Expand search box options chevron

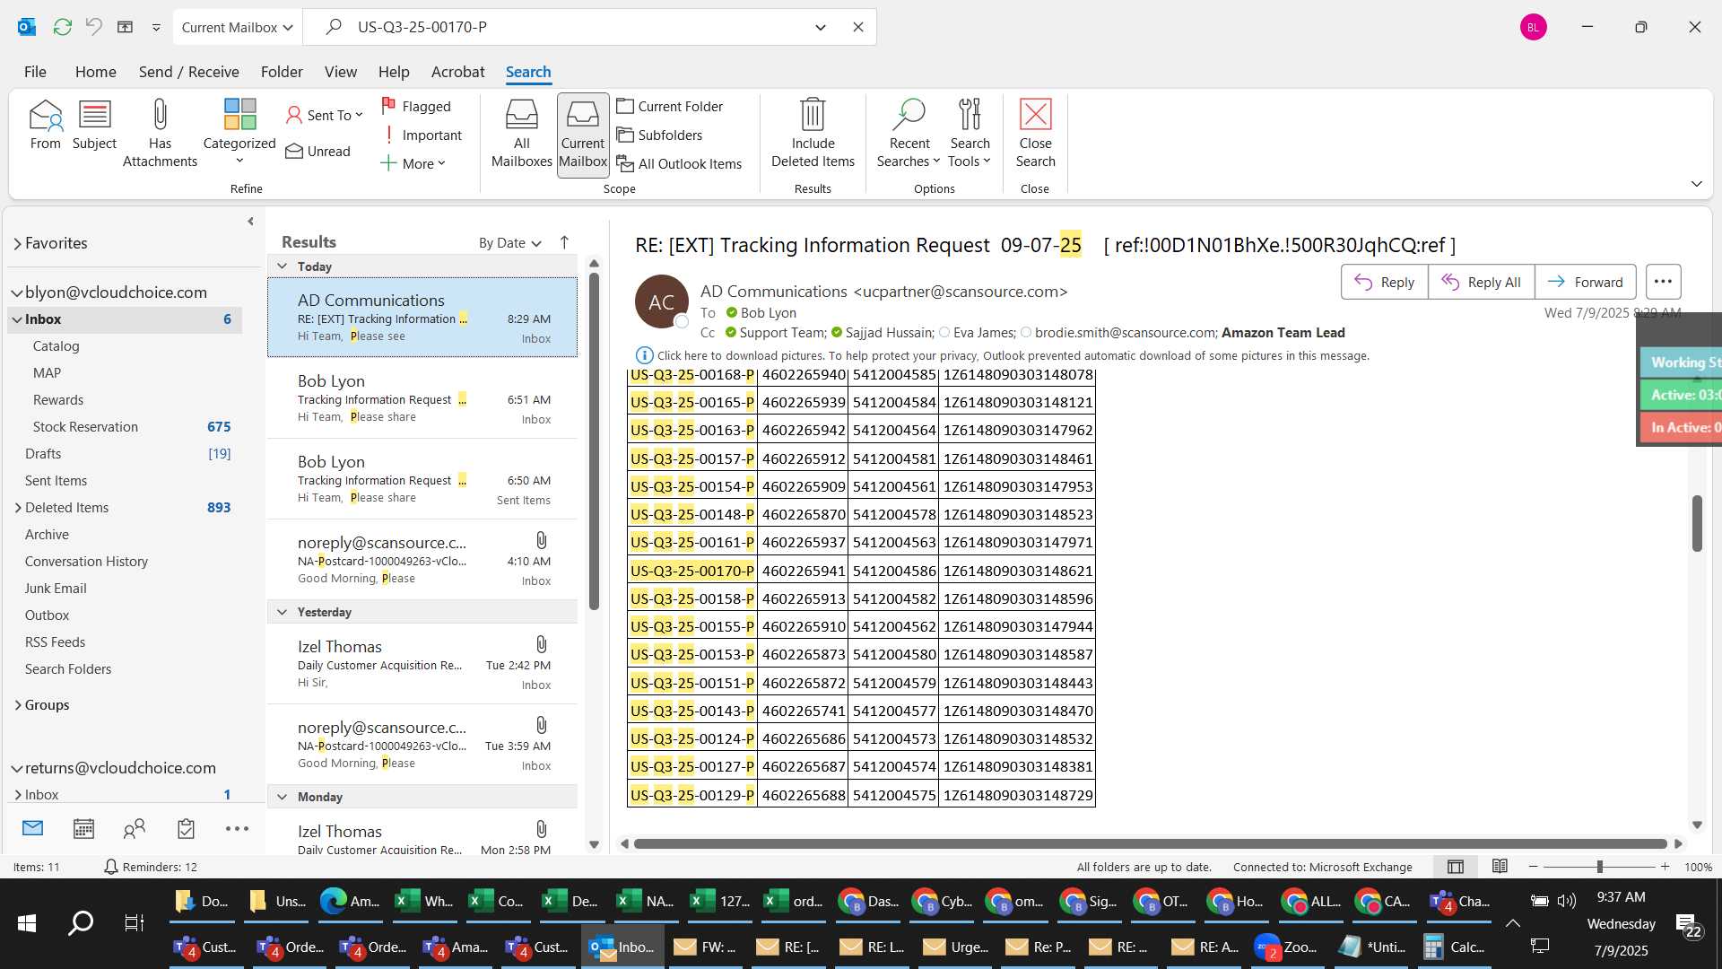point(820,27)
